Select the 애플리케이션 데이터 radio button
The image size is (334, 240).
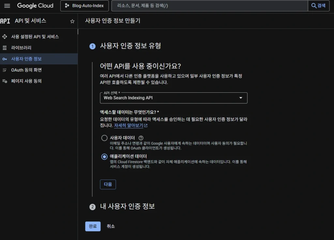point(104,157)
